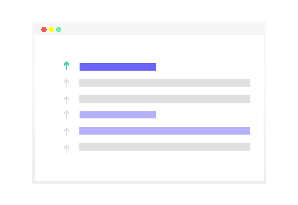Click the green maximize dot in title bar
This screenshot has height=205, width=298.
click(x=59, y=29)
